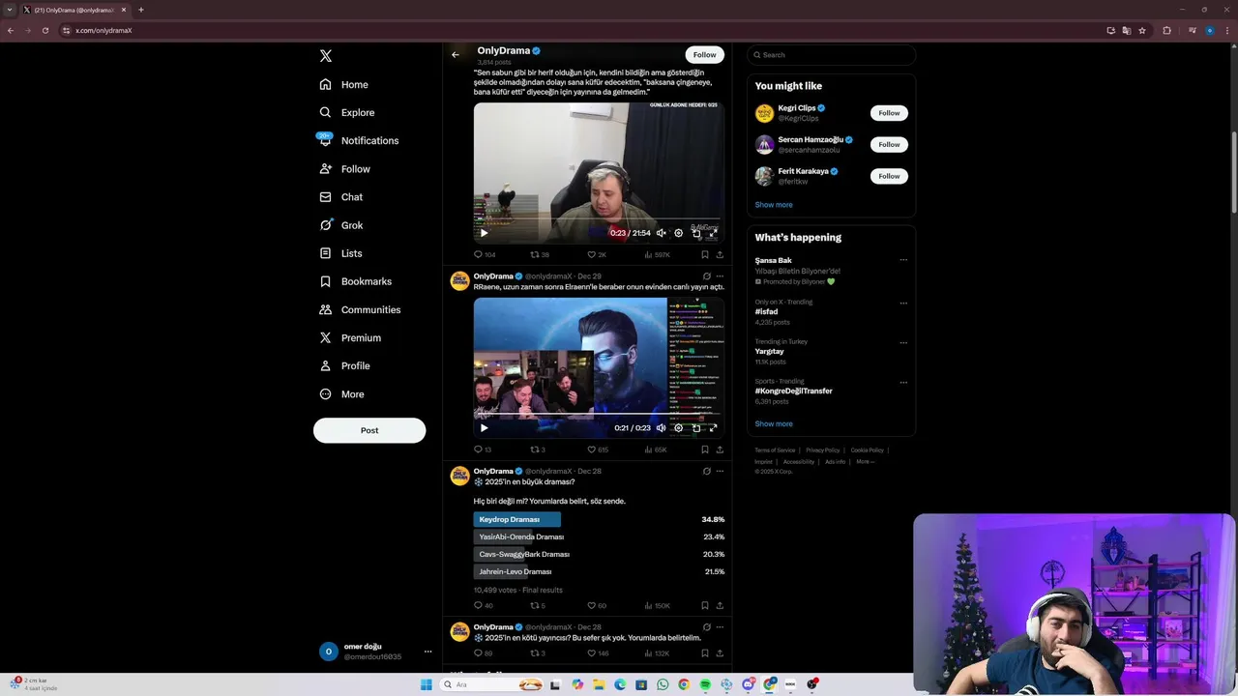This screenshot has width=1238, height=696.
Task: Open options for #KongreDeğilTransfer trend
Action: (x=903, y=382)
